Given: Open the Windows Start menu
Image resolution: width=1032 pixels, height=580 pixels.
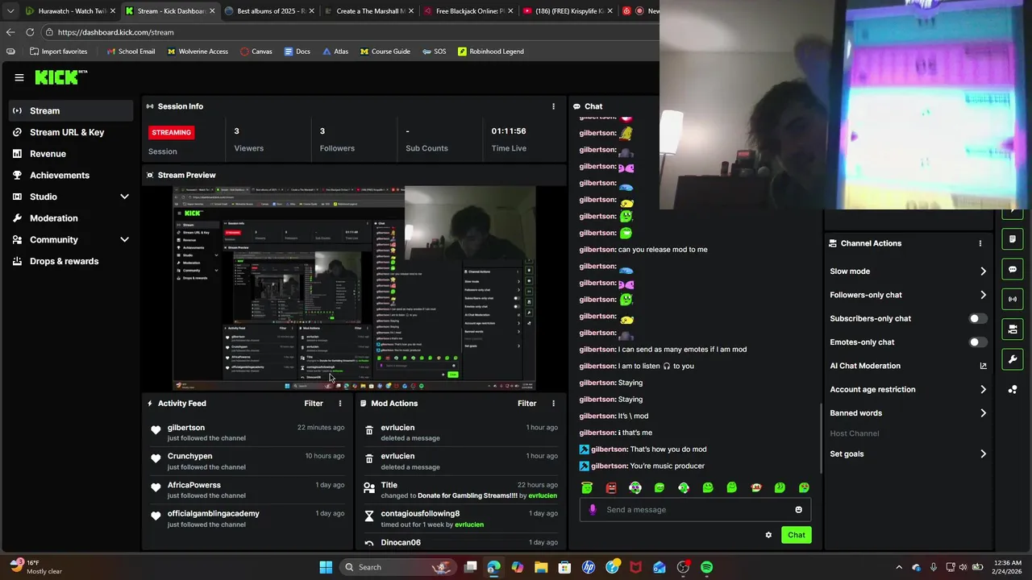Looking at the screenshot, I should tap(326, 567).
